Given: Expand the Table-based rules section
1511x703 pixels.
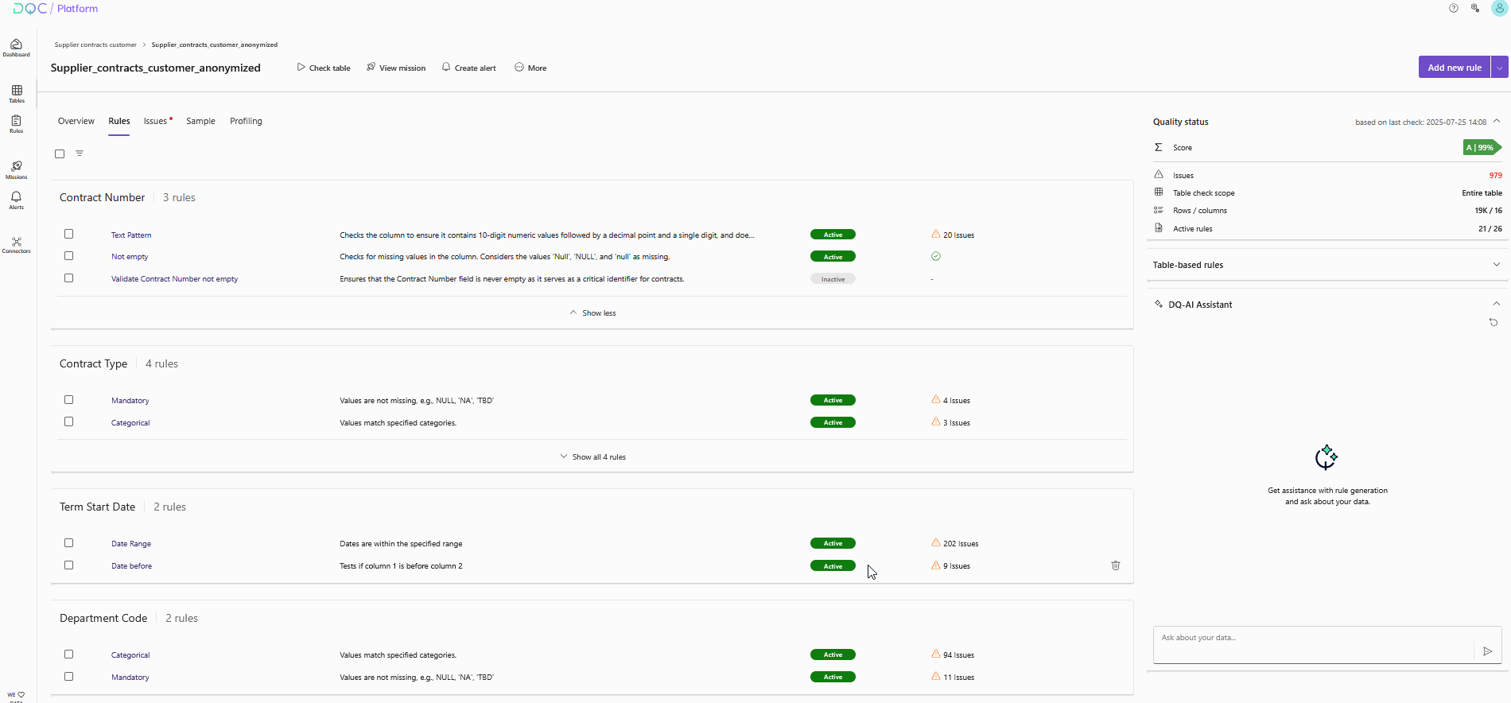Looking at the screenshot, I should [1497, 265].
